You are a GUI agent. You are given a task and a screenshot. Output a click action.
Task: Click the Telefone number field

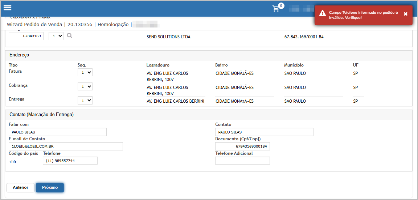pyautogui.click(x=70, y=161)
